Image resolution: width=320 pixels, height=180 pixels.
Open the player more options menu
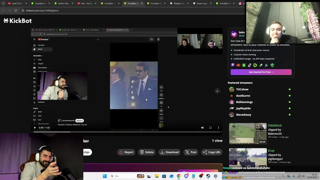[218, 128]
